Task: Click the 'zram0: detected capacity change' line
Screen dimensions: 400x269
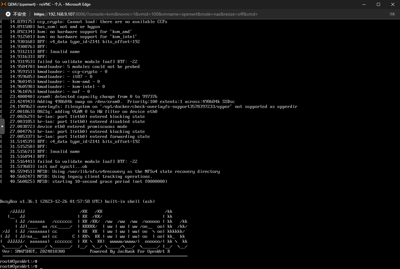Action: pos(79,97)
